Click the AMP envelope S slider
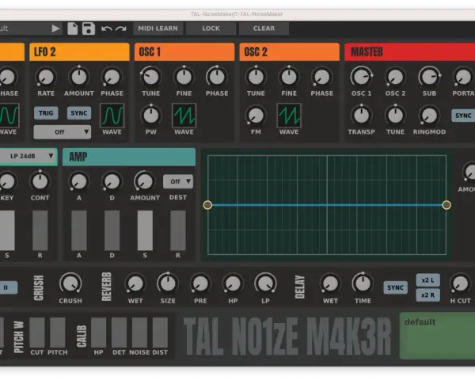 pyautogui.click(x=145, y=230)
